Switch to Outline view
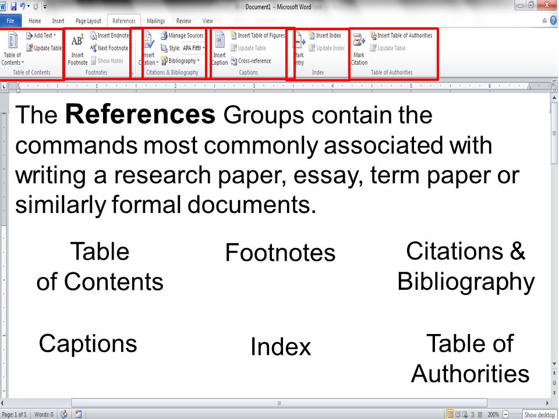The image size is (559, 419). pos(472,414)
